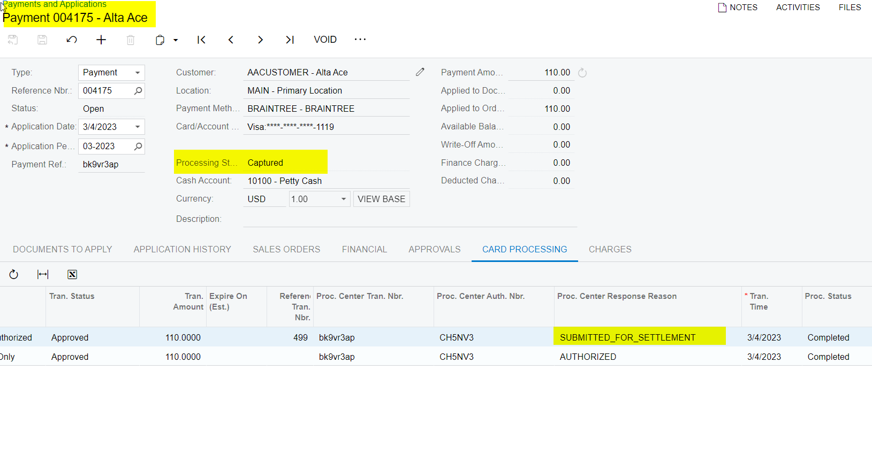Click the Description input field
The width and height of the screenshot is (872, 455).
(410, 219)
